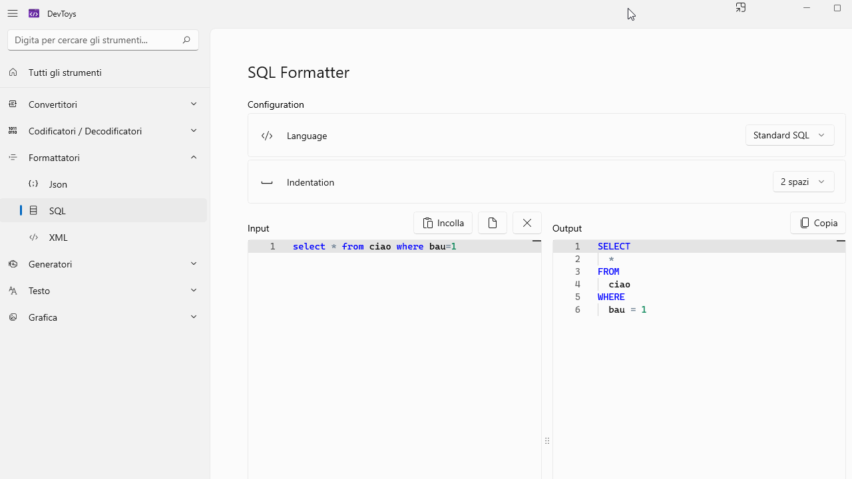Click the Incolla button to paste input
The height and width of the screenshot is (479, 852).
click(x=443, y=222)
